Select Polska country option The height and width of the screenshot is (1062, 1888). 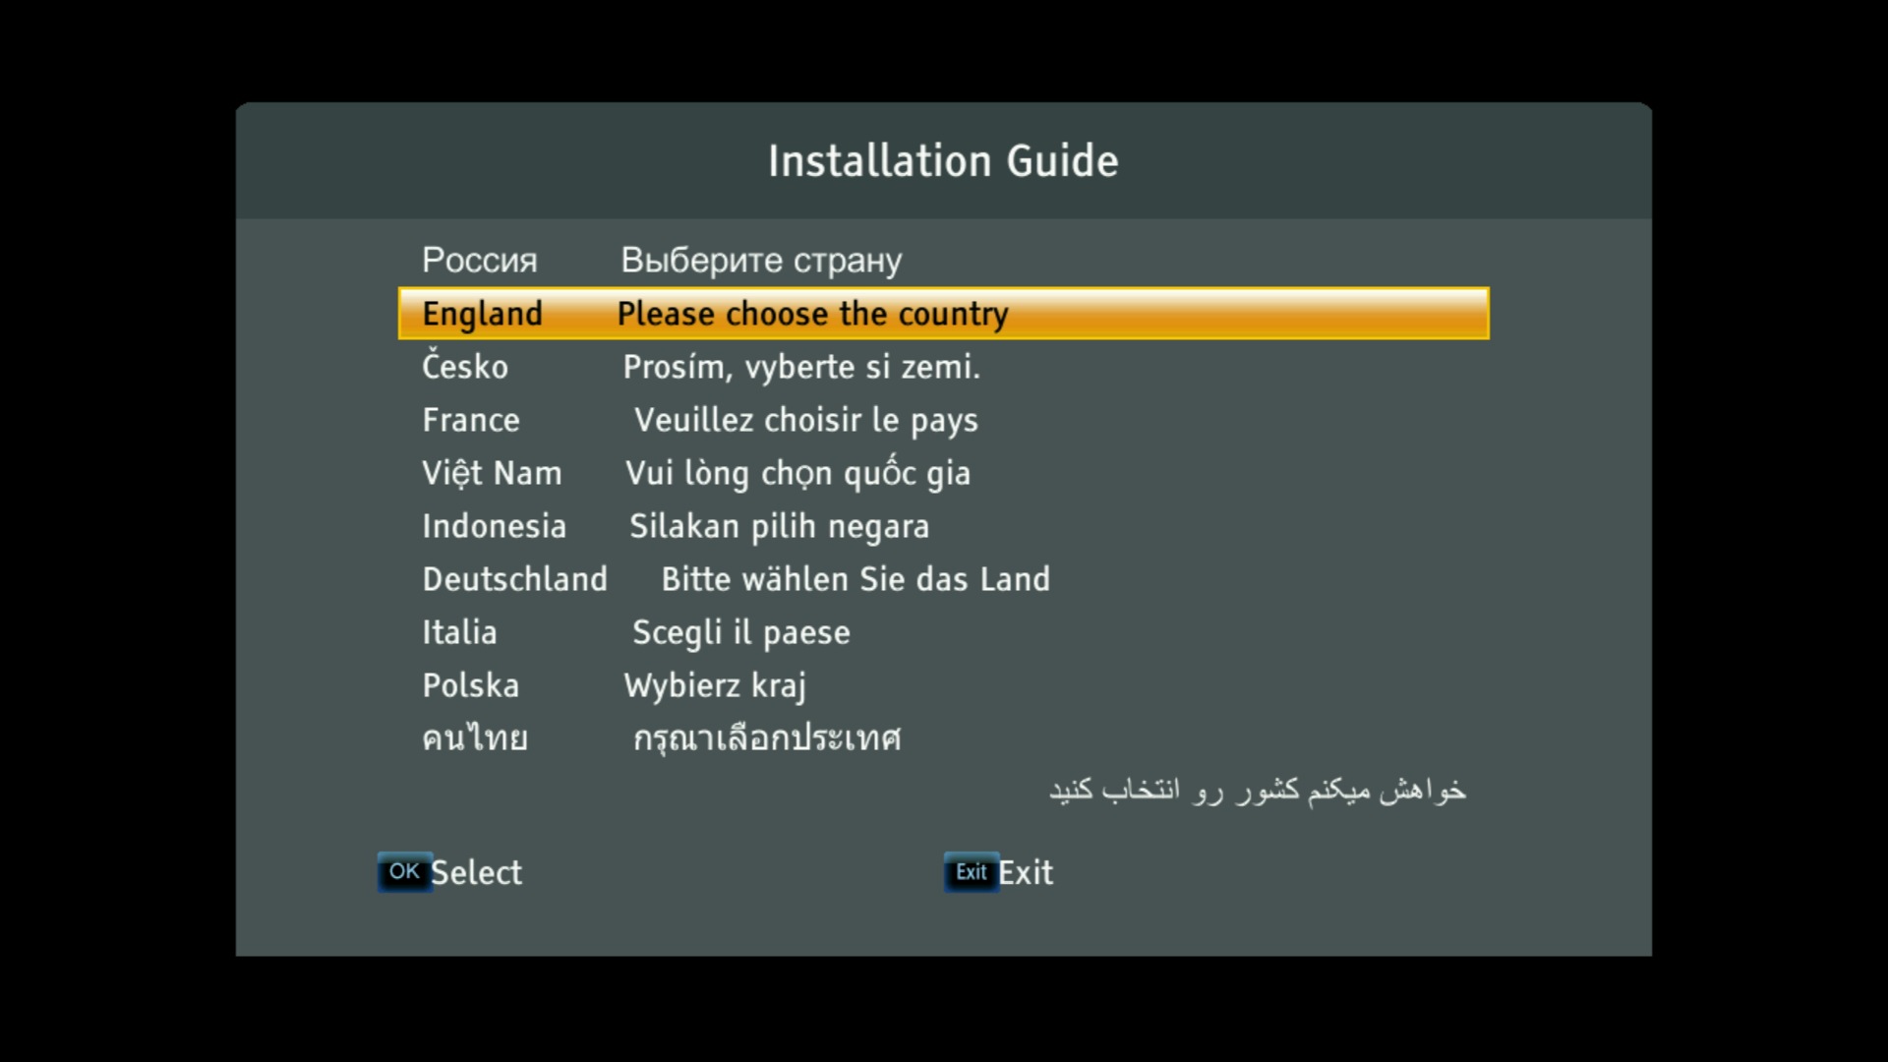[x=469, y=684]
